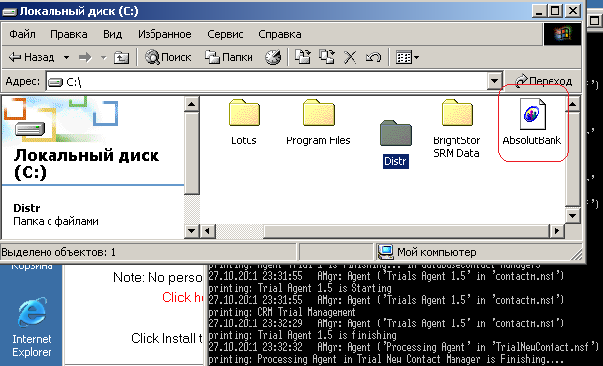Click the Undo toolbar icon
603x366 pixels.
pyautogui.click(x=373, y=58)
